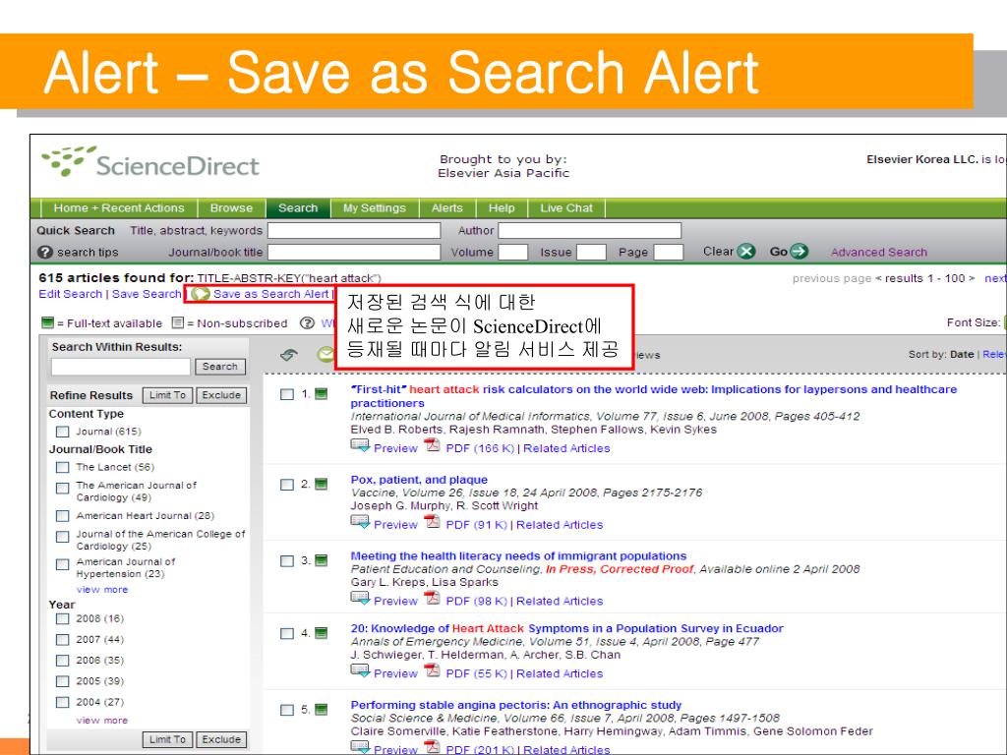This screenshot has width=1007, height=755.
Task: Click full-text icon next to result 2
Action: point(322,484)
